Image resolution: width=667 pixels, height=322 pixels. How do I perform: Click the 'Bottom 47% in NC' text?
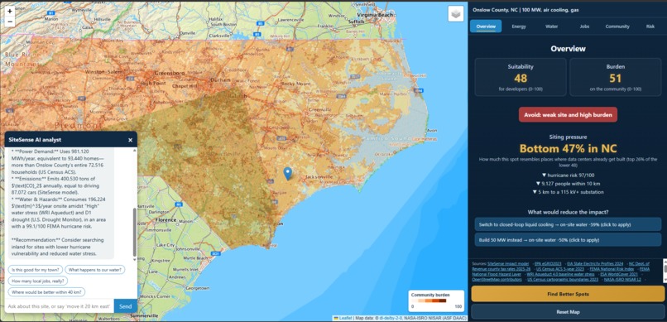point(568,148)
